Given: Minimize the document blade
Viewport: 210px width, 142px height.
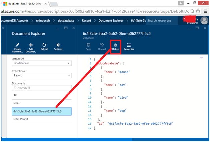Looking at the screenshot, I should [189, 28].
